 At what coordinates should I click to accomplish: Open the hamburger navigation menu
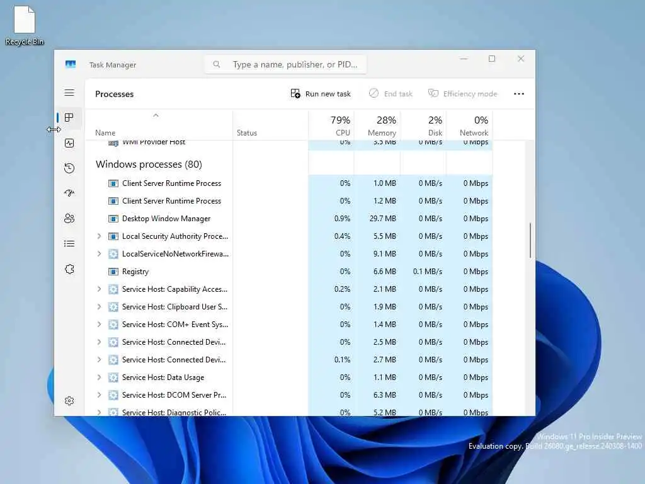click(x=69, y=93)
